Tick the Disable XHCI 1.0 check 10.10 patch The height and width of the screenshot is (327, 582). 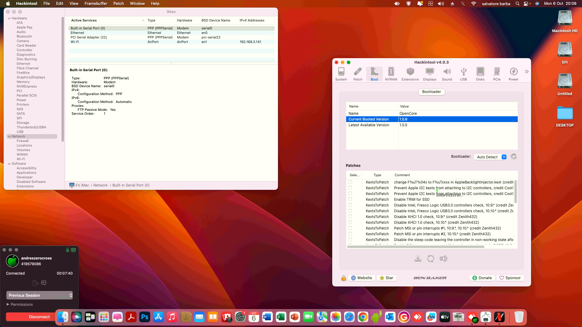click(x=350, y=222)
